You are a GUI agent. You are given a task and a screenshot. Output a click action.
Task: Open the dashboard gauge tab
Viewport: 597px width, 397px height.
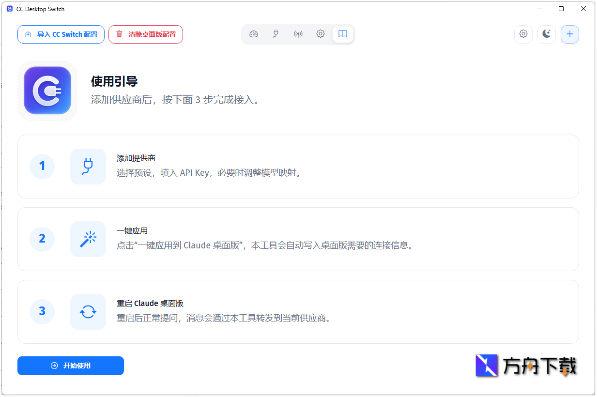(254, 34)
